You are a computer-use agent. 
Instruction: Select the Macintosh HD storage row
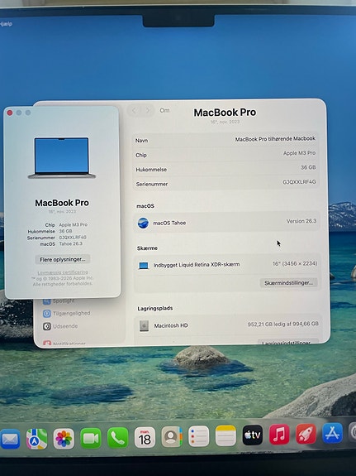[x=227, y=325]
